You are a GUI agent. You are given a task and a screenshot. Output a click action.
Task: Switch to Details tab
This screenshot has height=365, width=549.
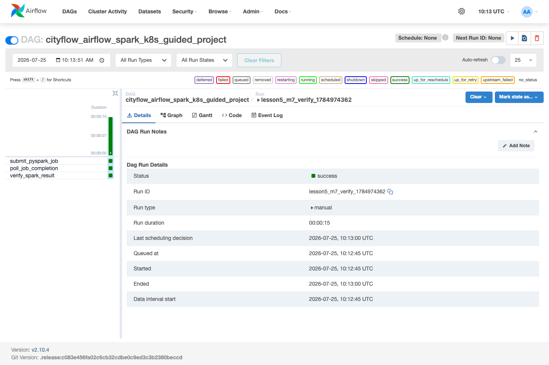coord(139,115)
